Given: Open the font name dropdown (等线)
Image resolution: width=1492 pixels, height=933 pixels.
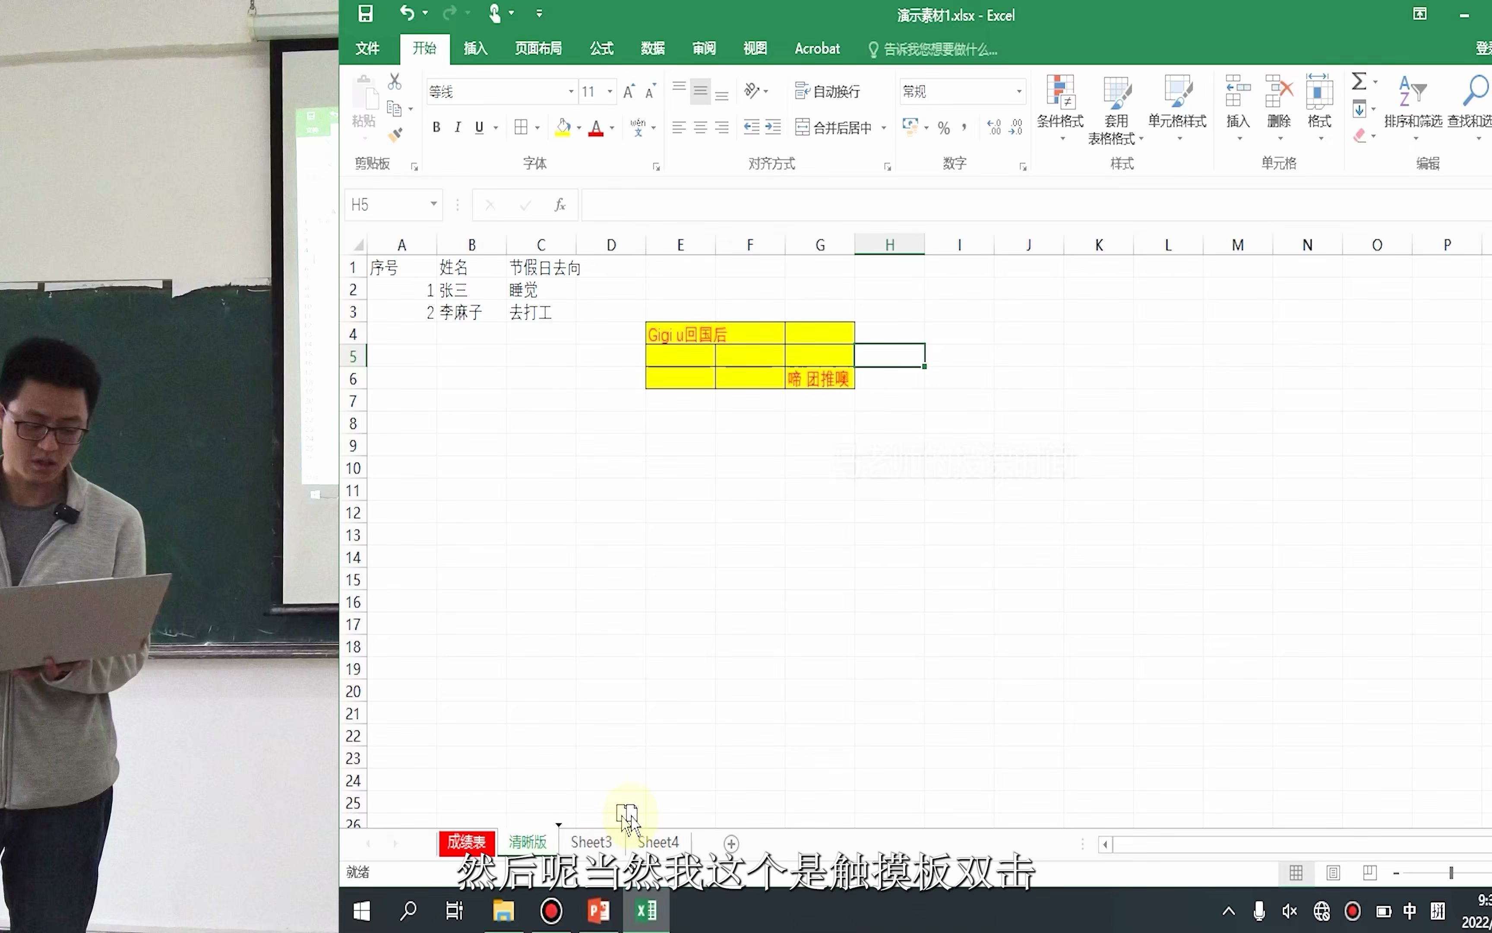Looking at the screenshot, I should [x=571, y=92].
